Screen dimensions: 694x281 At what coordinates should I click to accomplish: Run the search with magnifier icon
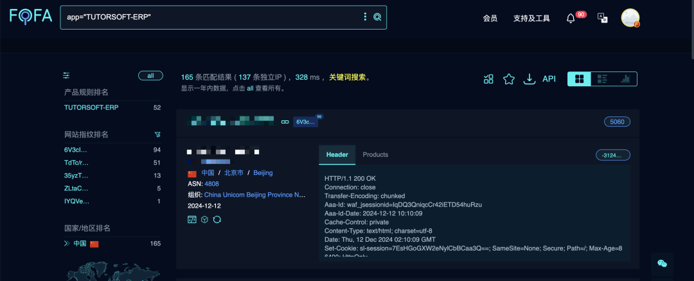click(377, 17)
